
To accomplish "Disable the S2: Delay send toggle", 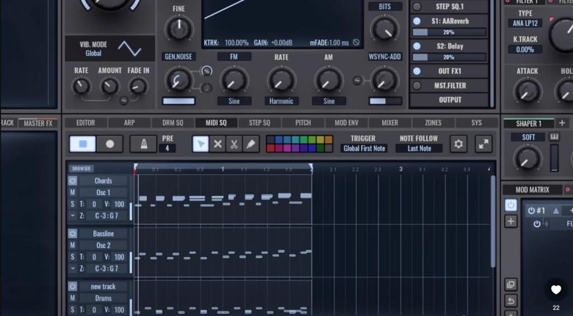I will [x=416, y=46].
